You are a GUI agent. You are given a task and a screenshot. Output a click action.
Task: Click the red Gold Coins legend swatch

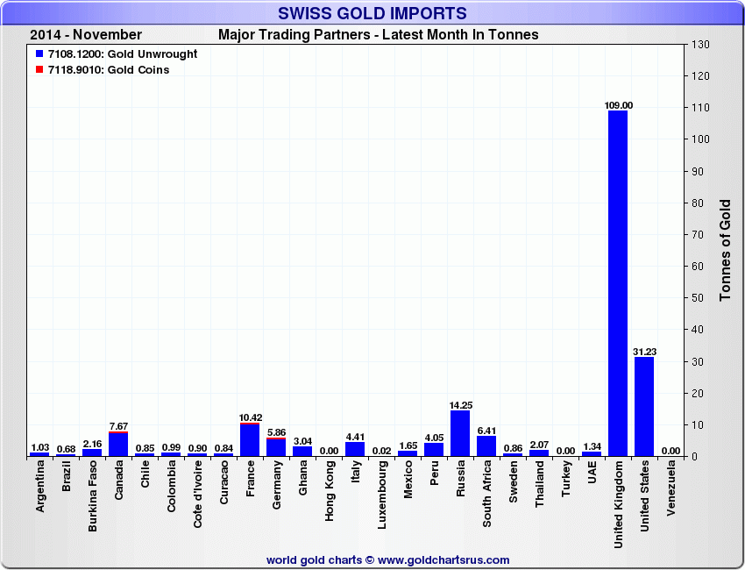(39, 69)
